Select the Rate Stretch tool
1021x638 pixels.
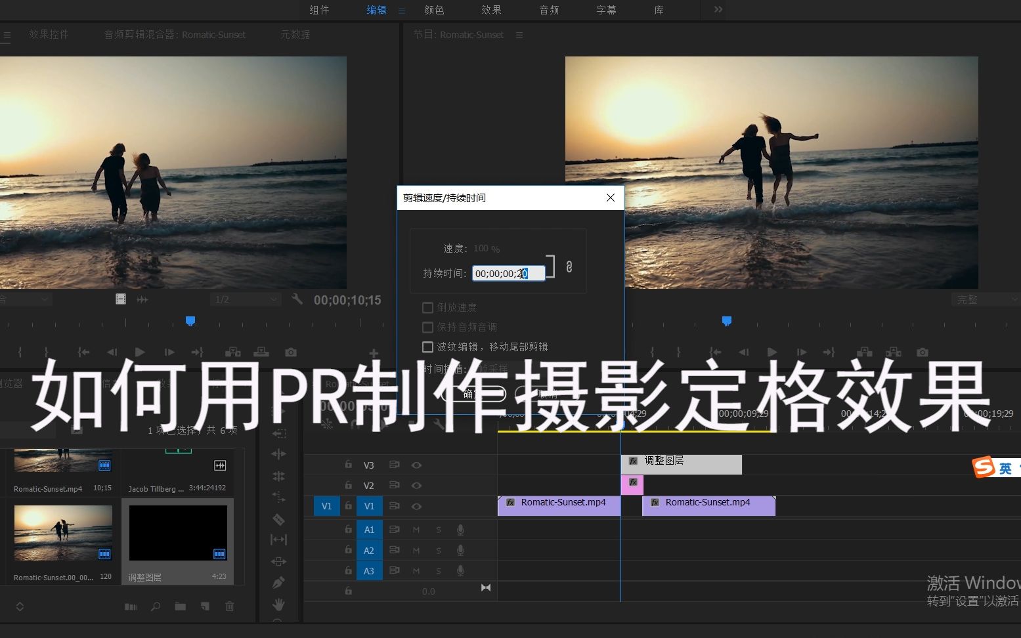click(278, 497)
